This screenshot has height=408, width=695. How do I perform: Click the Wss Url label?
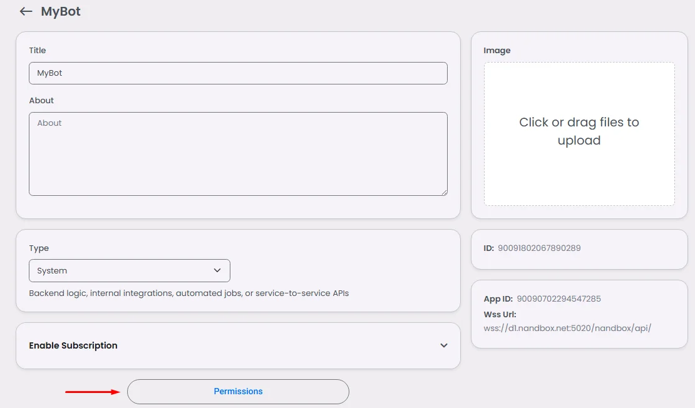[500, 315]
